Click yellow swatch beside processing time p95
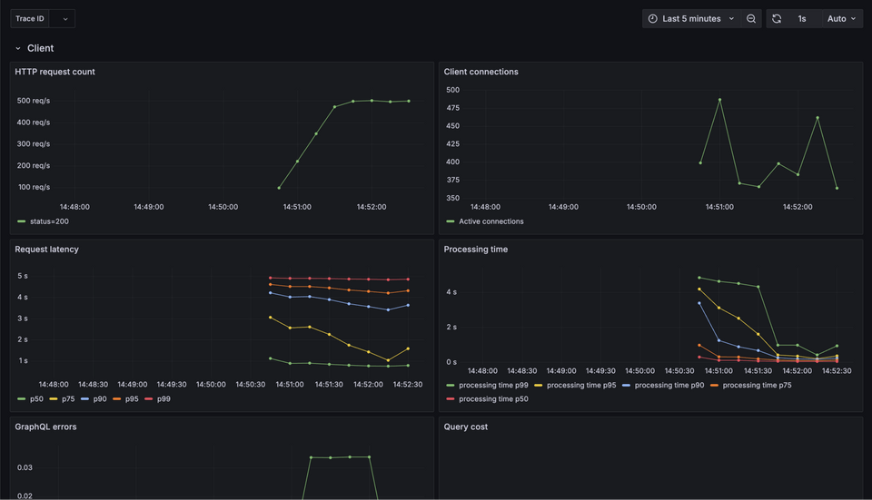 (x=538, y=385)
